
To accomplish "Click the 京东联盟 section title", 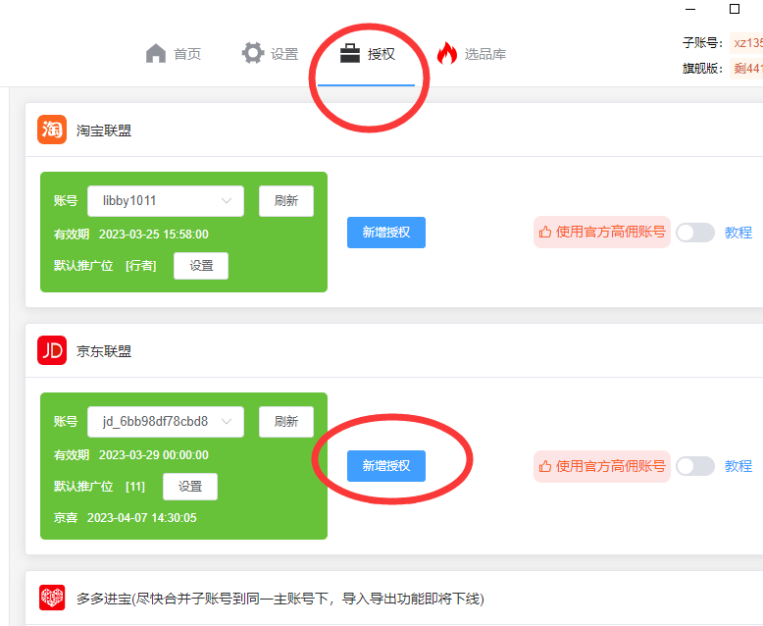I will (x=104, y=351).
